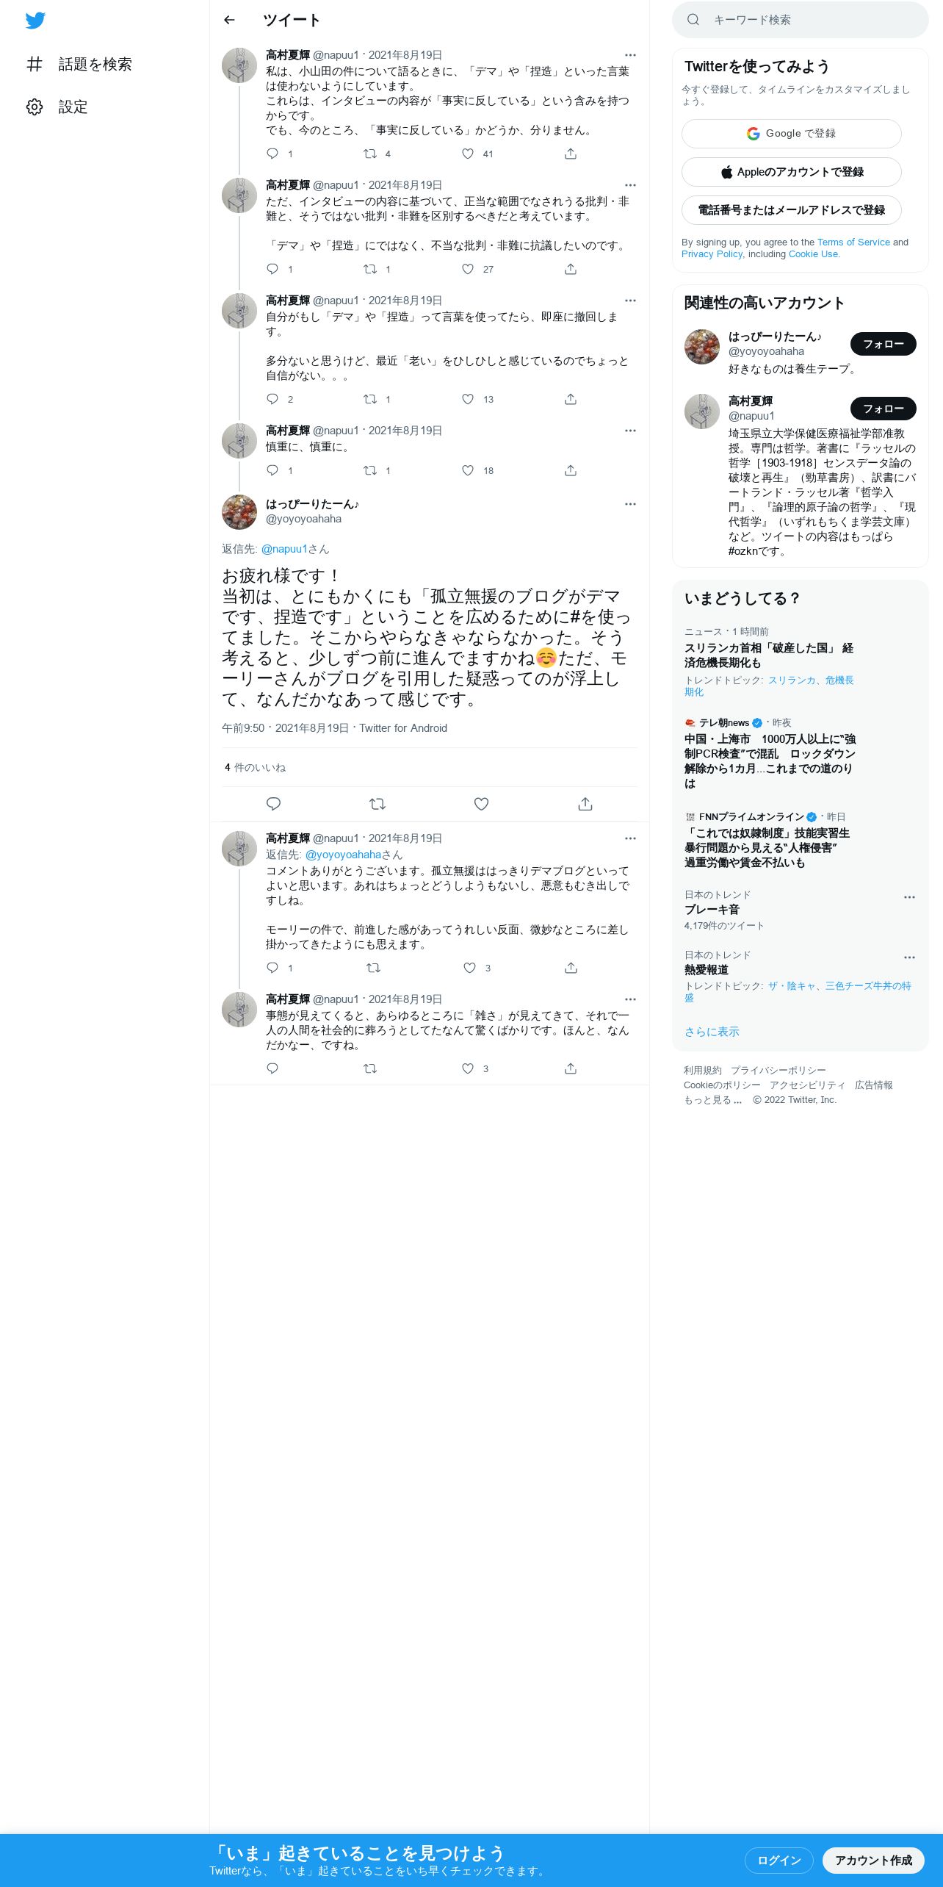This screenshot has width=943, height=1887.
Task: Open more options on はっぴーりたーん♪ main tweet
Action: click(630, 504)
